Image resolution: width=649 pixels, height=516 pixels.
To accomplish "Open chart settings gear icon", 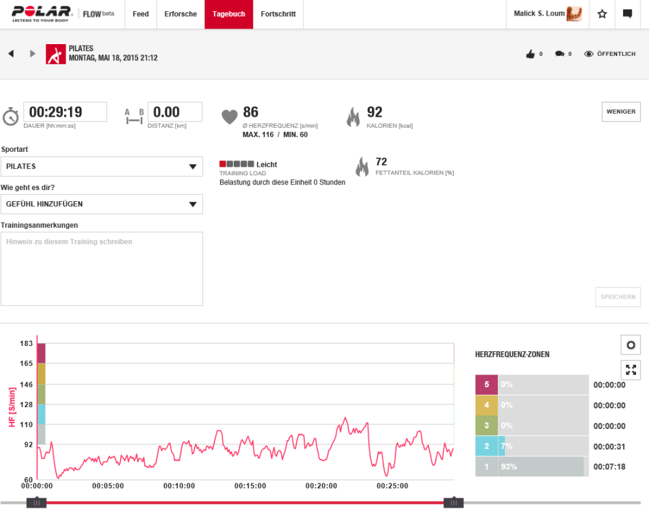I will pyautogui.click(x=630, y=345).
